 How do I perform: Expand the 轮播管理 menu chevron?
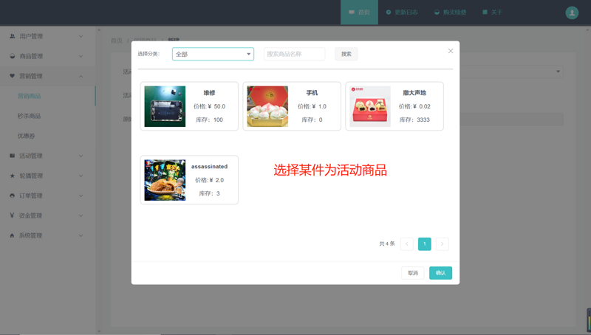81,176
